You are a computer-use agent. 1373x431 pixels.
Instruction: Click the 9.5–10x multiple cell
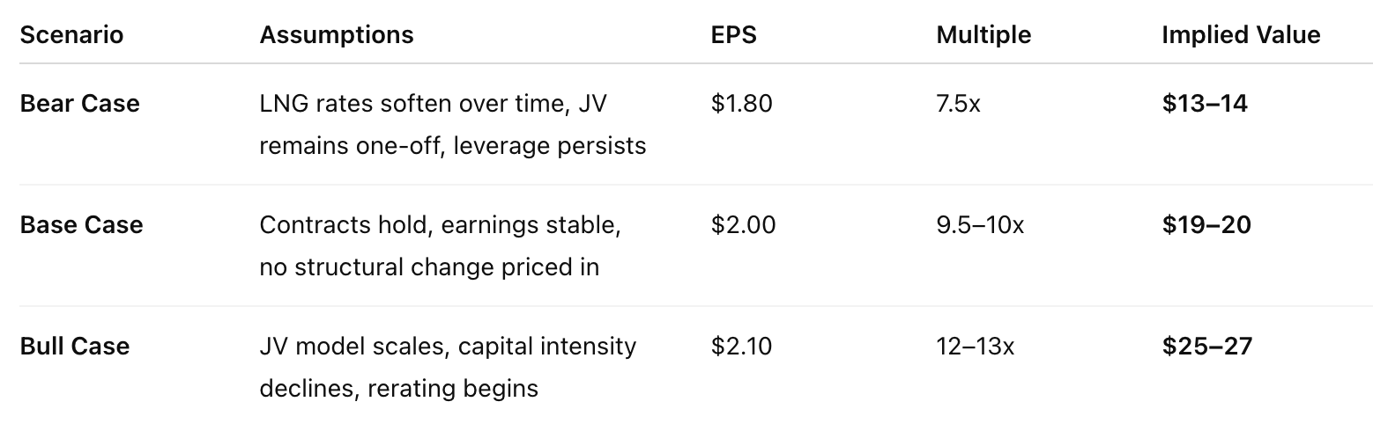click(980, 225)
